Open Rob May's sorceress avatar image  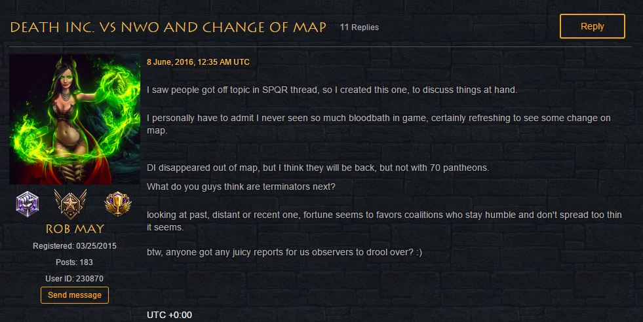(x=75, y=119)
